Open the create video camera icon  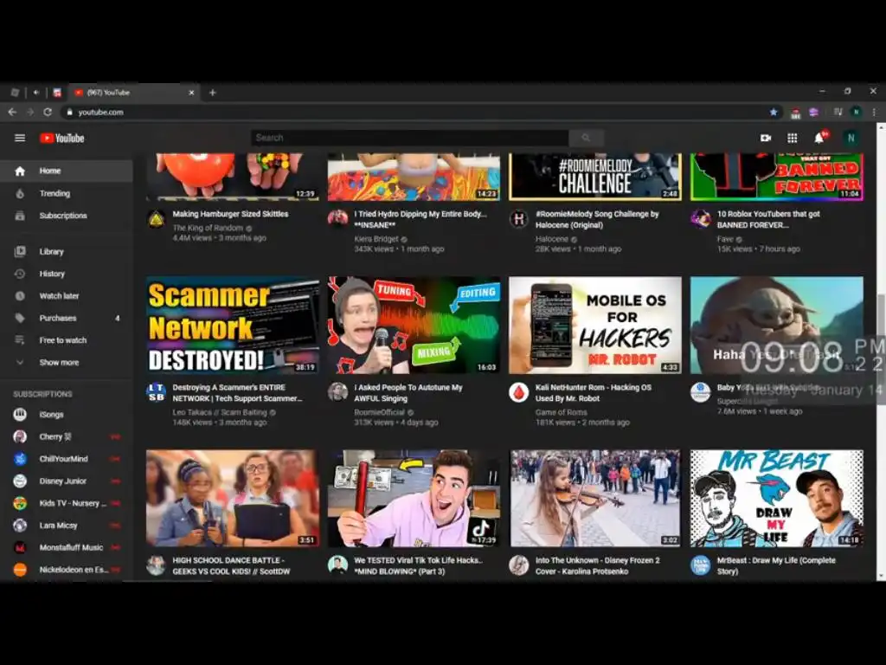[766, 138]
